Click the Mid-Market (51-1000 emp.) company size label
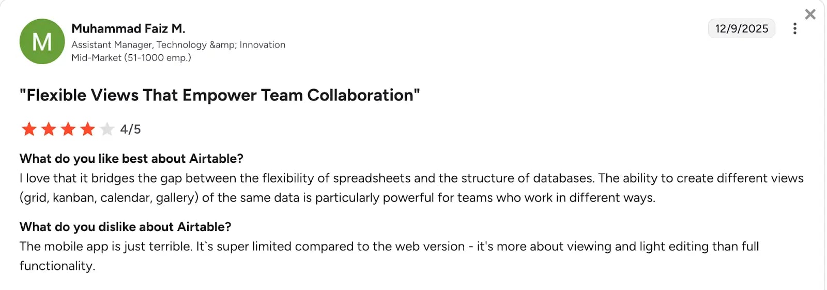This screenshot has width=827, height=290. coord(131,58)
